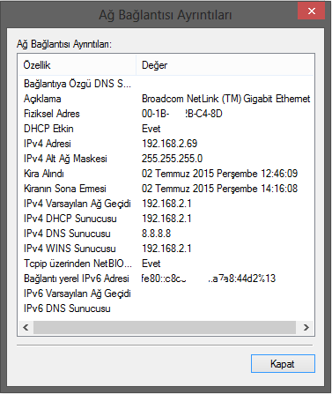The image size is (332, 394).
Task: Close the dialog with the red X
Action: coord(312,11)
